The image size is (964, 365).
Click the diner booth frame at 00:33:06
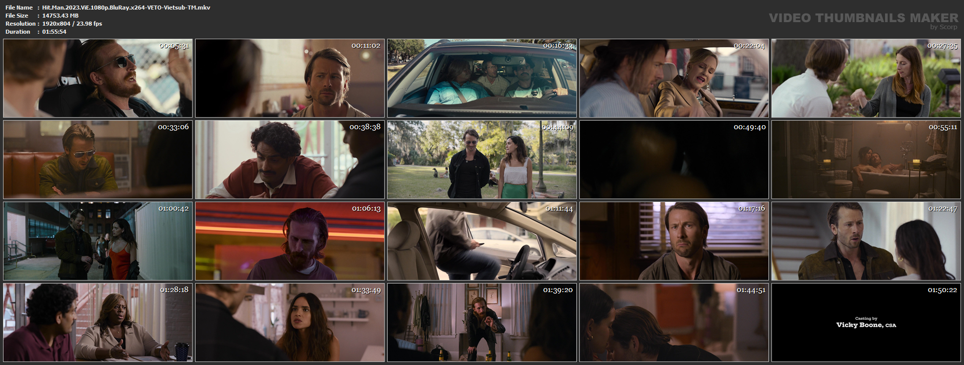click(98, 160)
